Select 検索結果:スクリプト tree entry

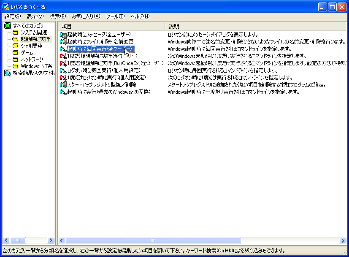(33, 73)
